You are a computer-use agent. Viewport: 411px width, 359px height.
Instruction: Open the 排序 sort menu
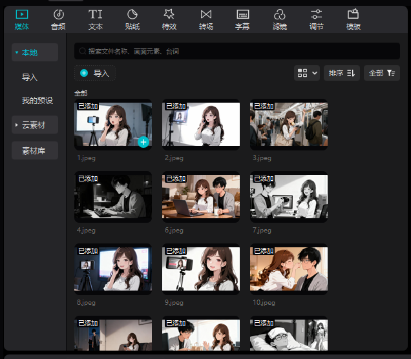tap(342, 73)
